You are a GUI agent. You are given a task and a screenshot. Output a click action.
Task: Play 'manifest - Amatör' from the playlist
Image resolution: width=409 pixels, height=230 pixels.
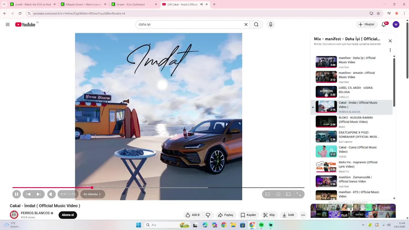[x=352, y=77]
